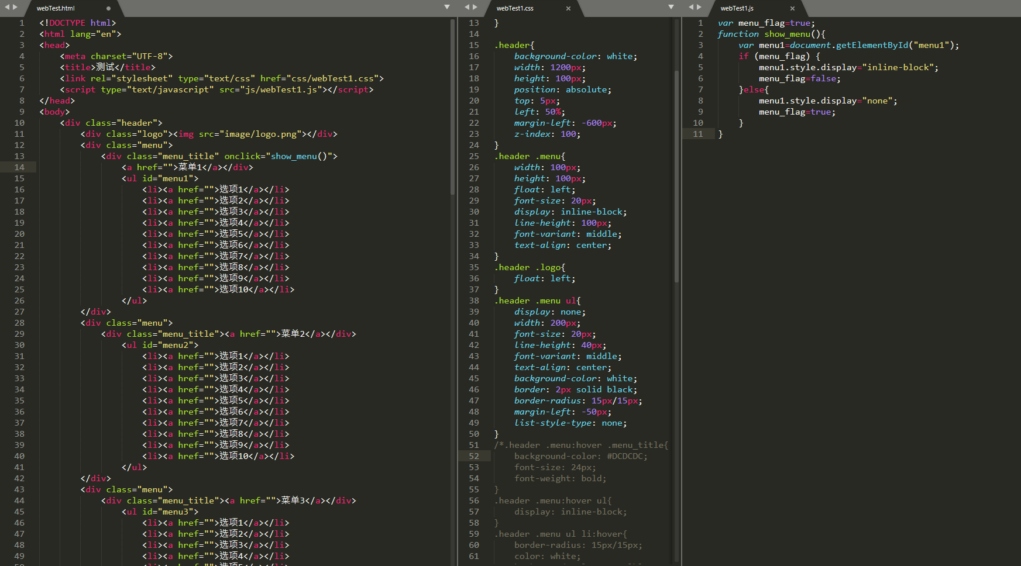Click the 'image/logo.png' image source
Image resolution: width=1021 pixels, height=566 pixels.
[x=260, y=134]
